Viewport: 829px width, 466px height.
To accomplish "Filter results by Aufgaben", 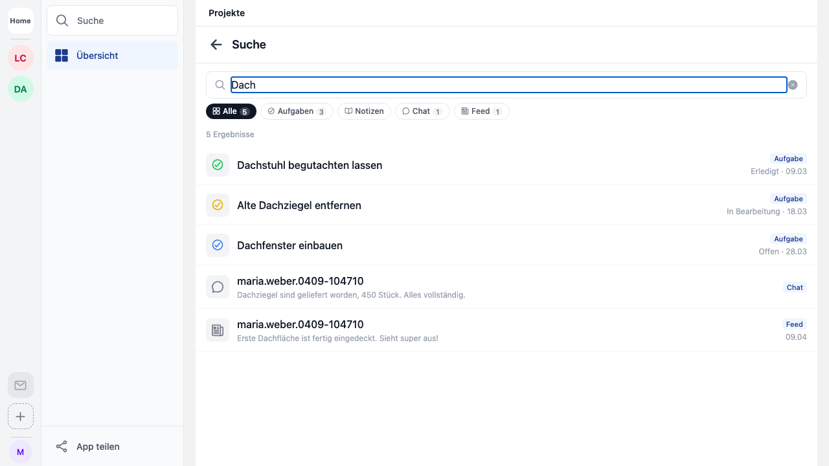I will 297,111.
